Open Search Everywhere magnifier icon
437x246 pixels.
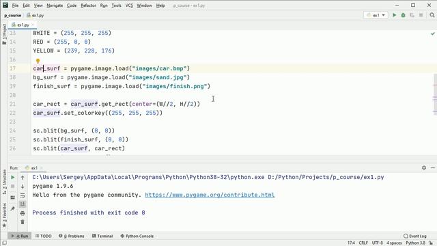(432, 15)
